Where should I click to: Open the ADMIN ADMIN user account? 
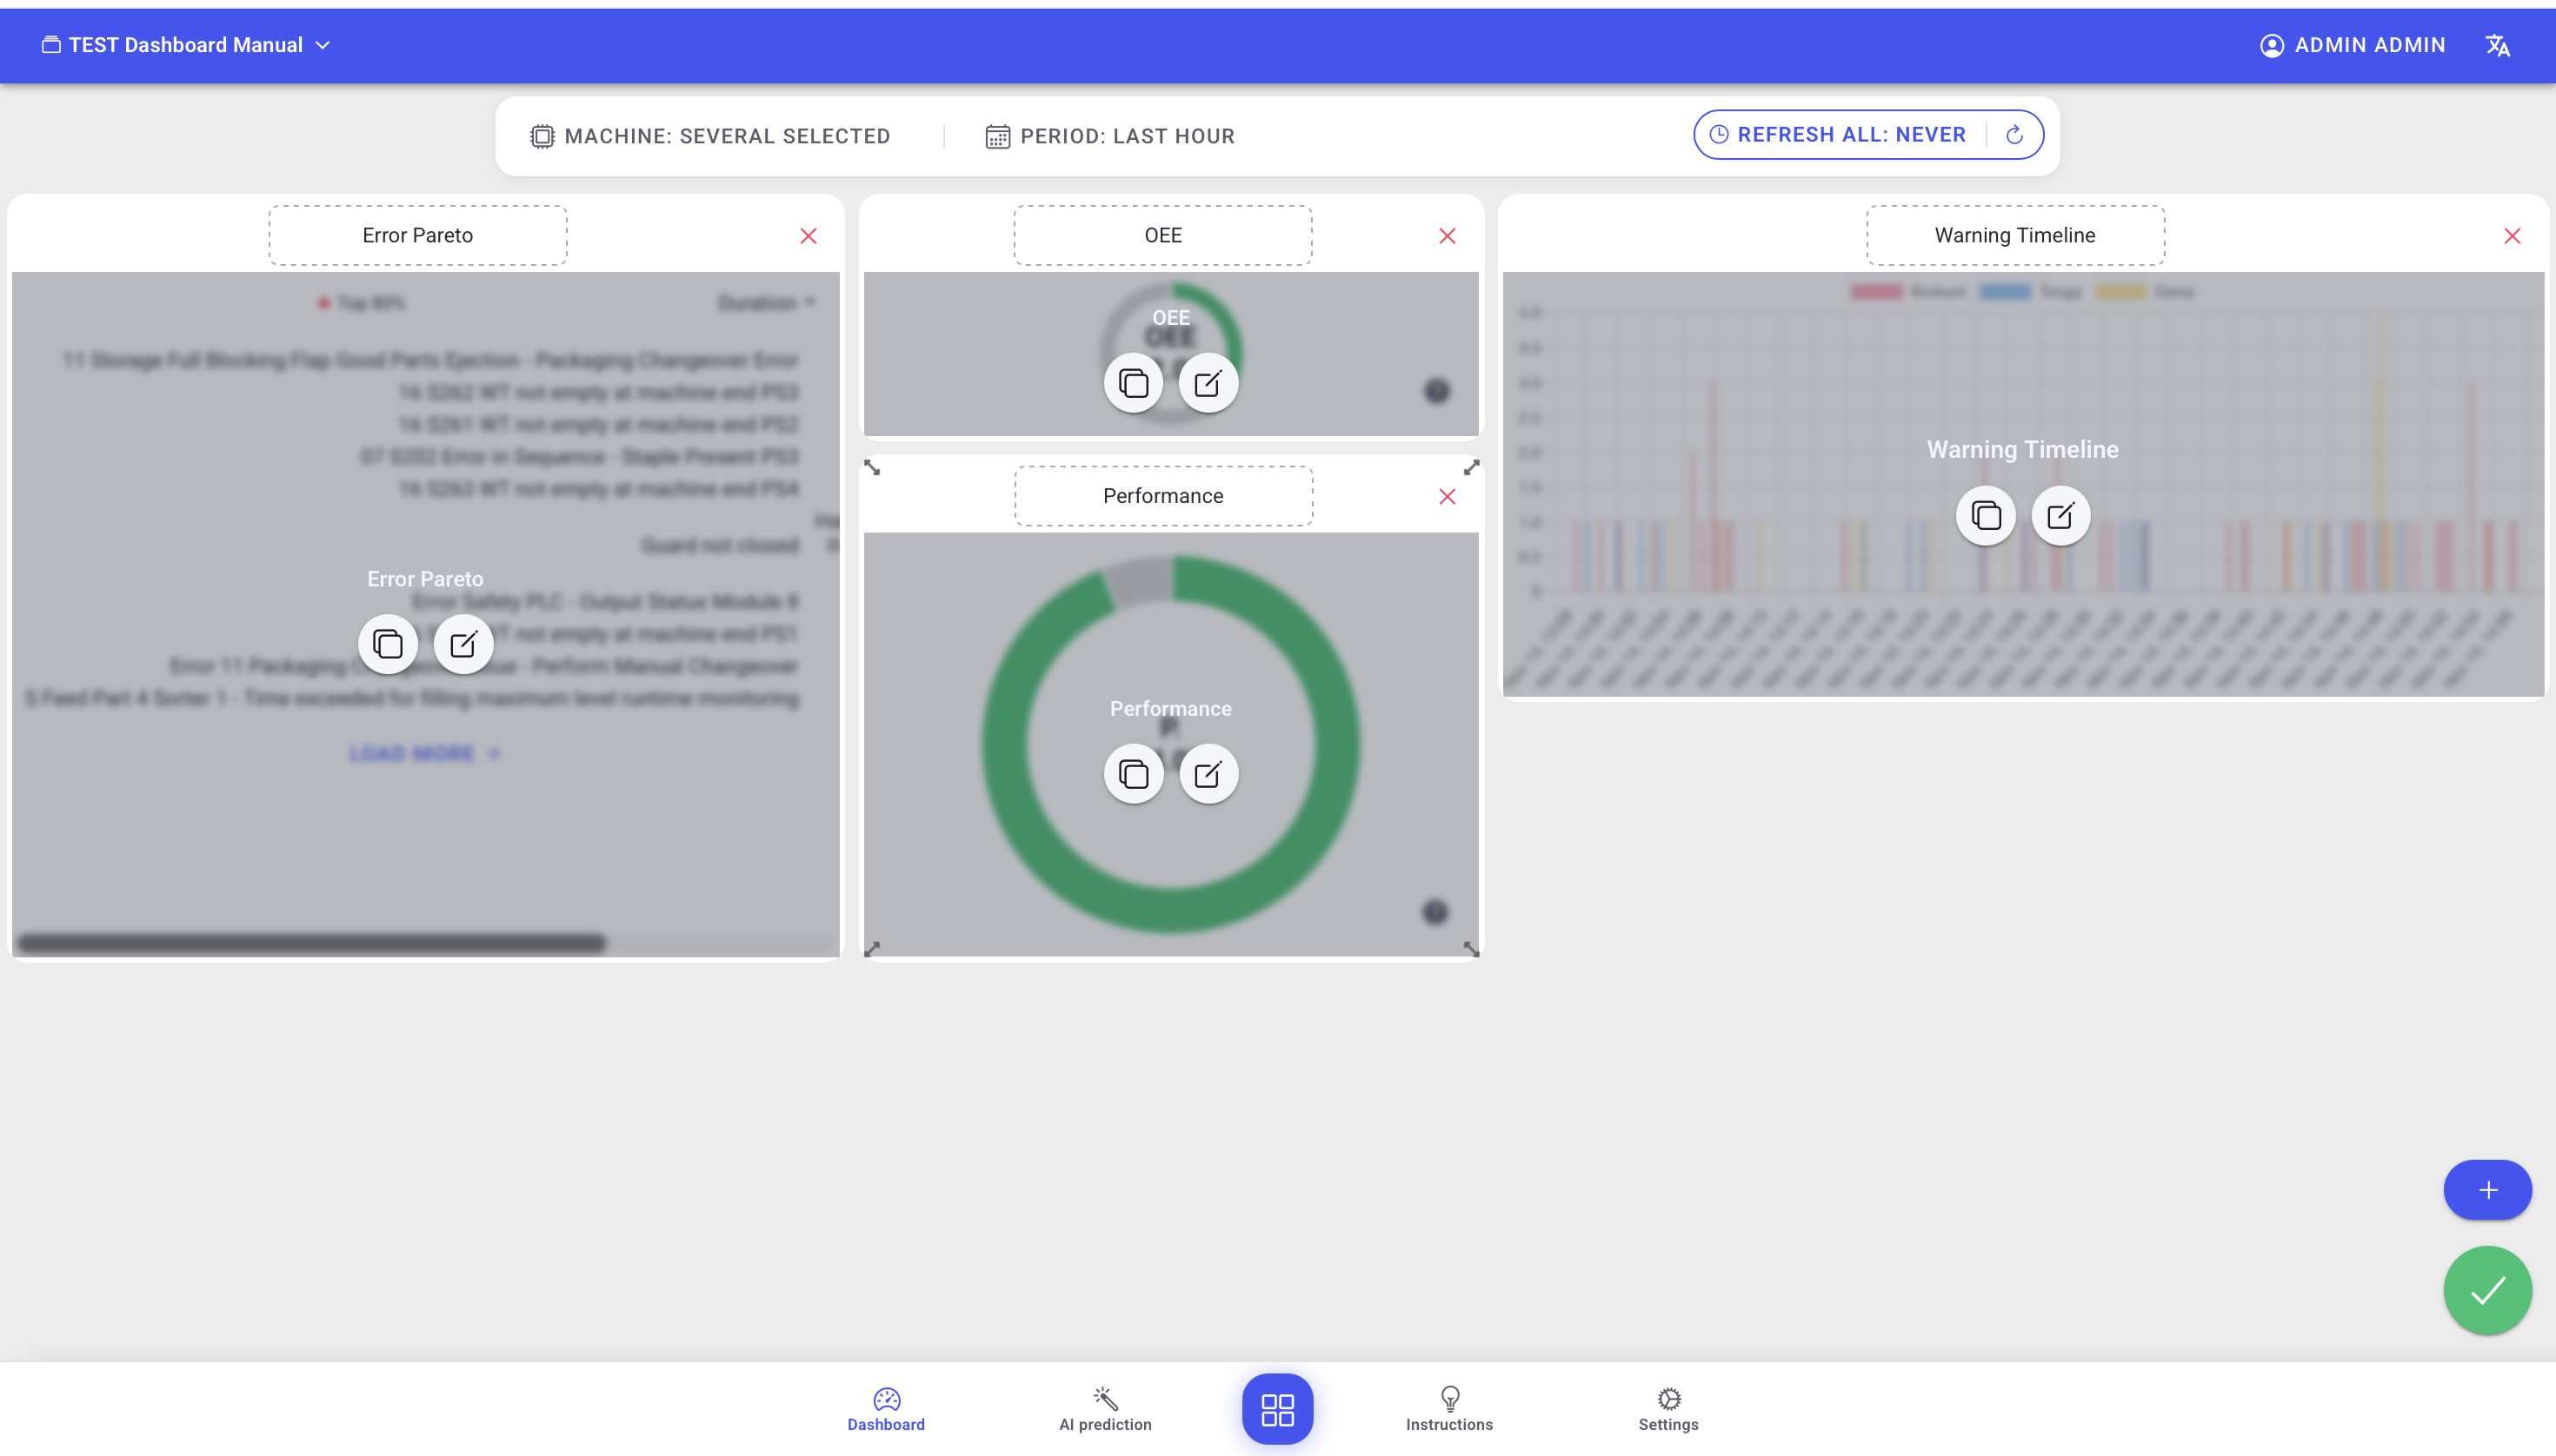(x=2352, y=45)
